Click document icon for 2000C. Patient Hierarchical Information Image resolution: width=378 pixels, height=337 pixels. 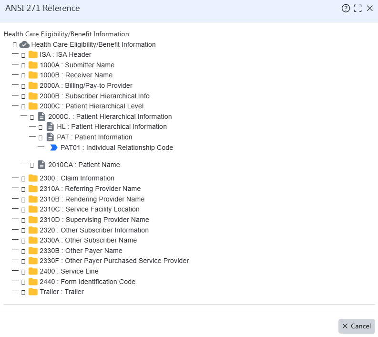pos(41,116)
